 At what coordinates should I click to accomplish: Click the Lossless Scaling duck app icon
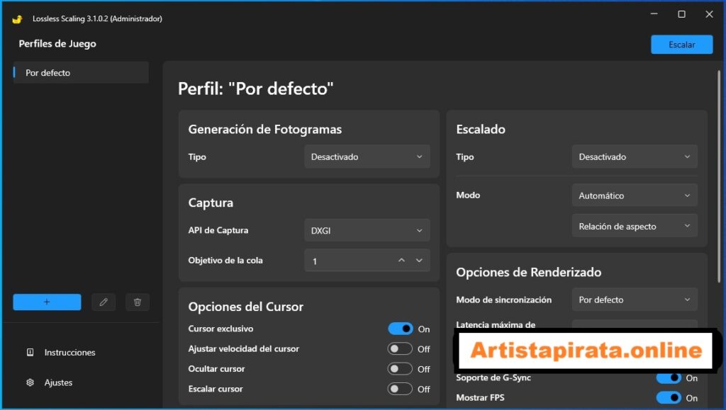(17, 19)
